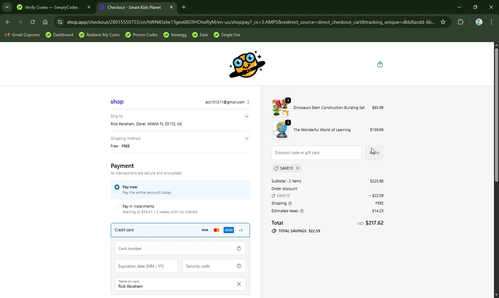Click the Total $217.62 amount
Screen dimensions: 499x298
pos(375,223)
